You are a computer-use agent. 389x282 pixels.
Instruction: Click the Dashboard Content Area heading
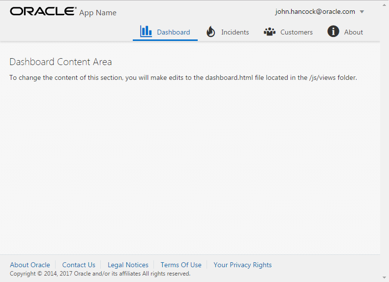pyautogui.click(x=60, y=62)
